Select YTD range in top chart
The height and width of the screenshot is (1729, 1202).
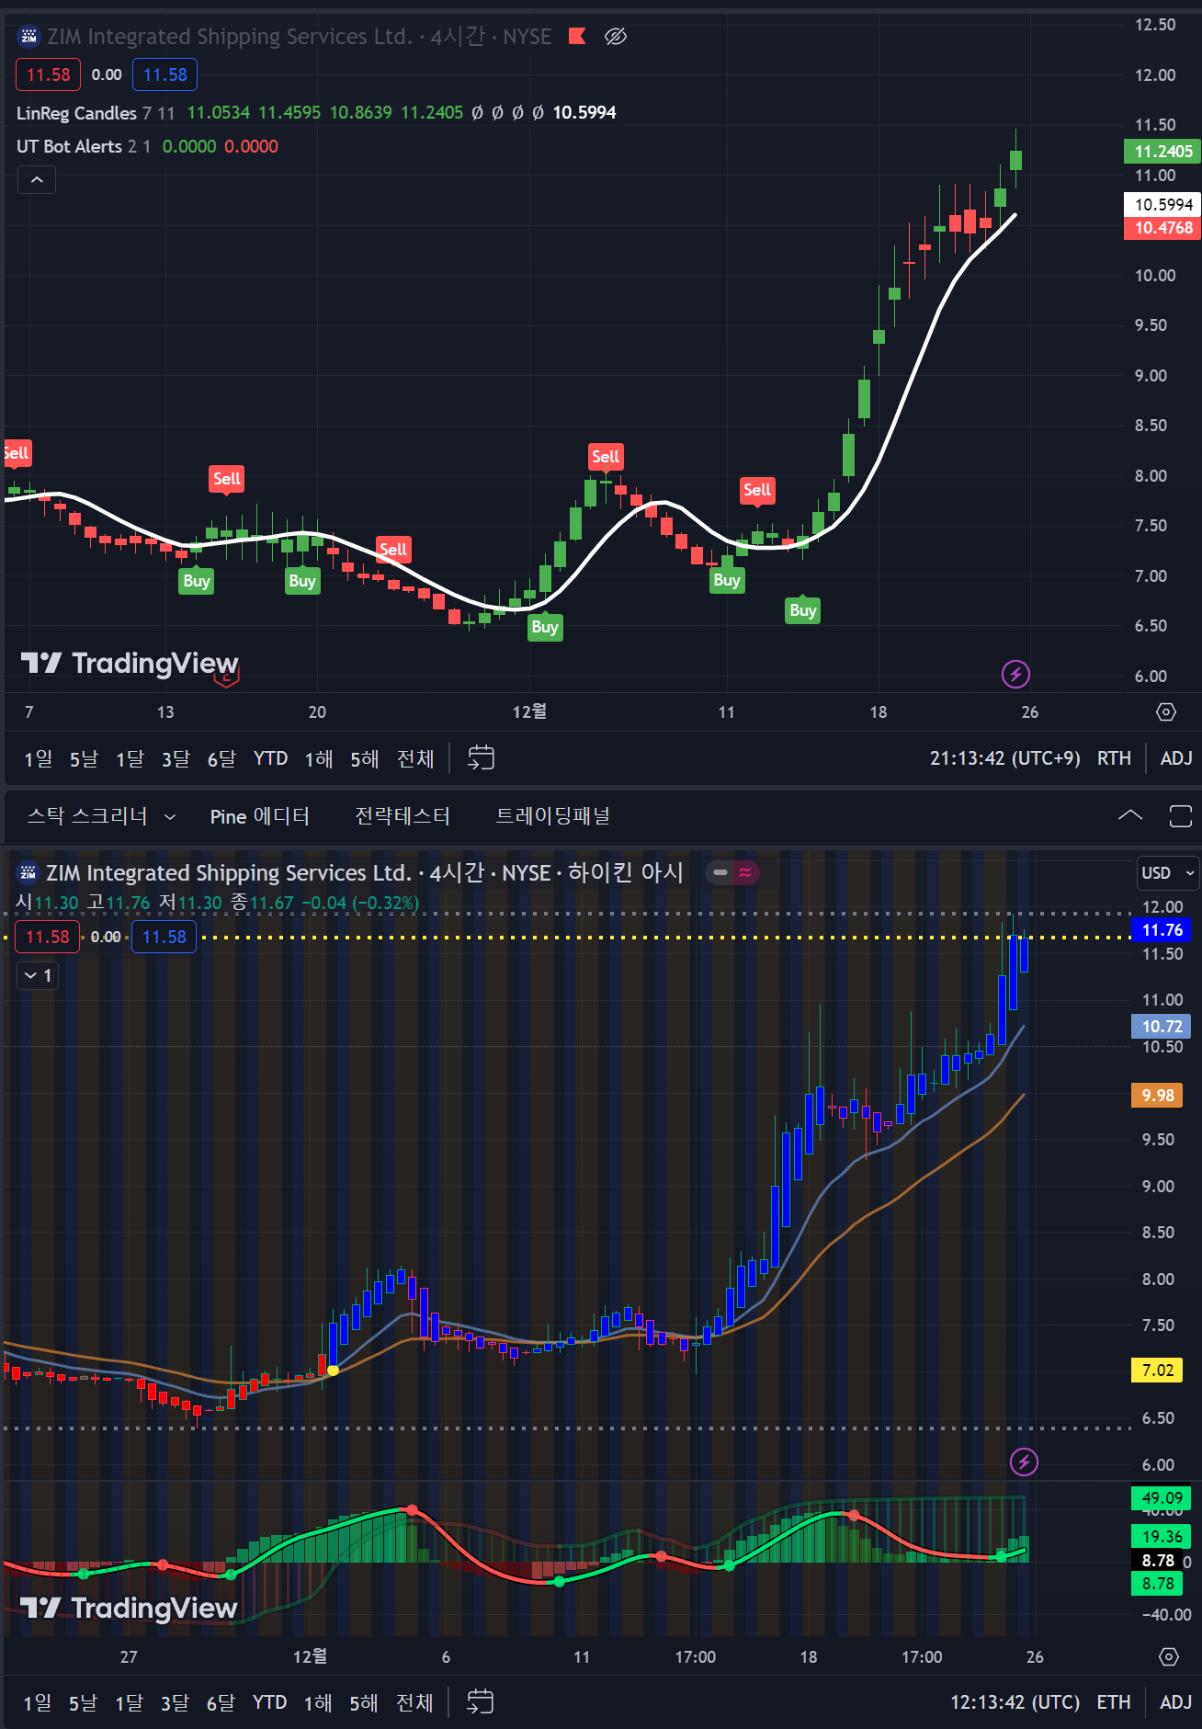click(270, 758)
